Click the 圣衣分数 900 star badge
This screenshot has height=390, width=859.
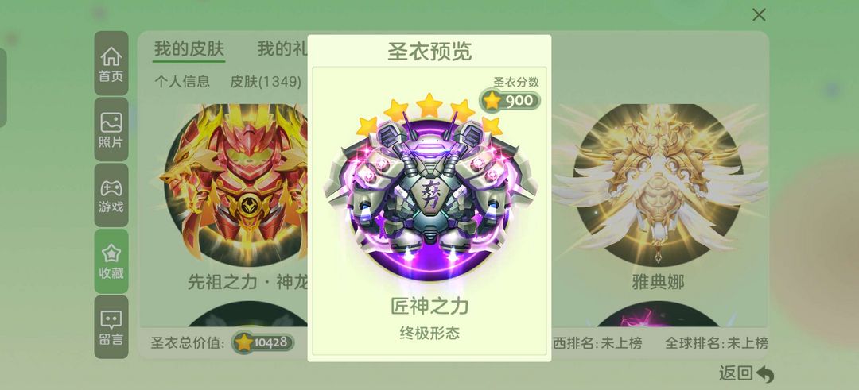(x=510, y=101)
